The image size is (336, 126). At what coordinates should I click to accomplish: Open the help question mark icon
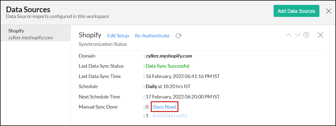tap(306, 35)
